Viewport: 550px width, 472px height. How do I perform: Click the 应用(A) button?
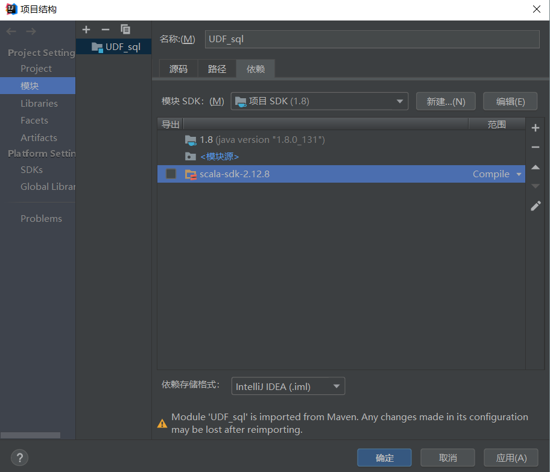pos(510,457)
